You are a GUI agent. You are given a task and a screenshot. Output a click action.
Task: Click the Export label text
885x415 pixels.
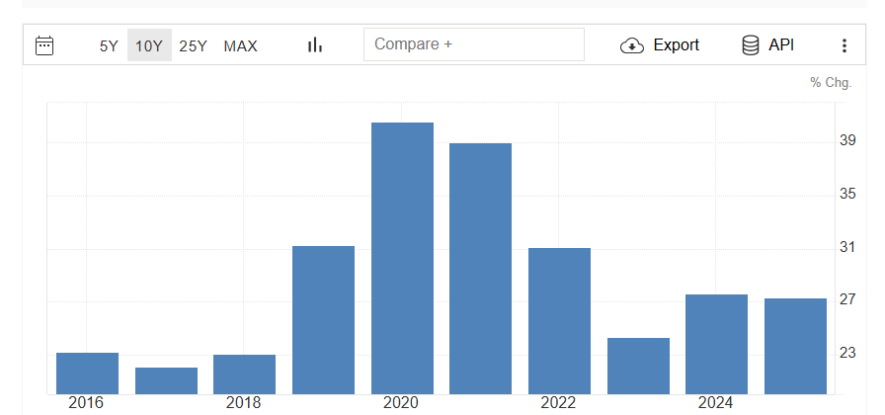(677, 44)
